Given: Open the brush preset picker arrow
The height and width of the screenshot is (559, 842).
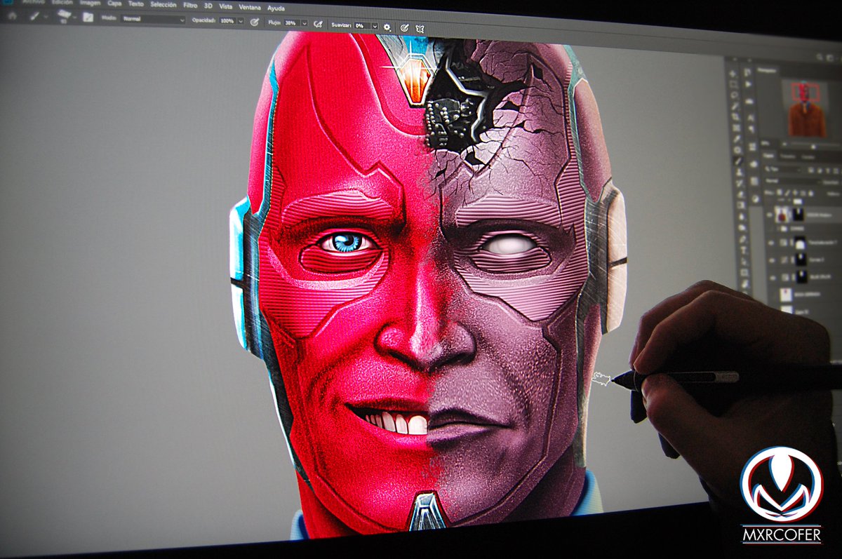Looking at the screenshot, I should pos(74,17).
